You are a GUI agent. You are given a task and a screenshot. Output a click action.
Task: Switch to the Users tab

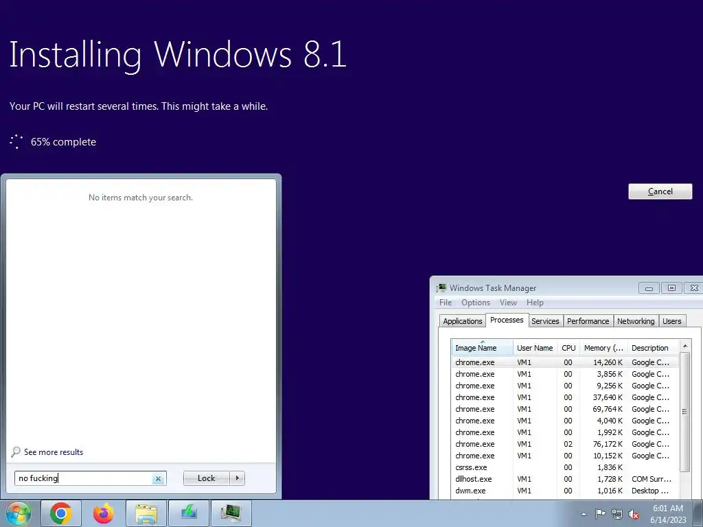pyautogui.click(x=671, y=321)
